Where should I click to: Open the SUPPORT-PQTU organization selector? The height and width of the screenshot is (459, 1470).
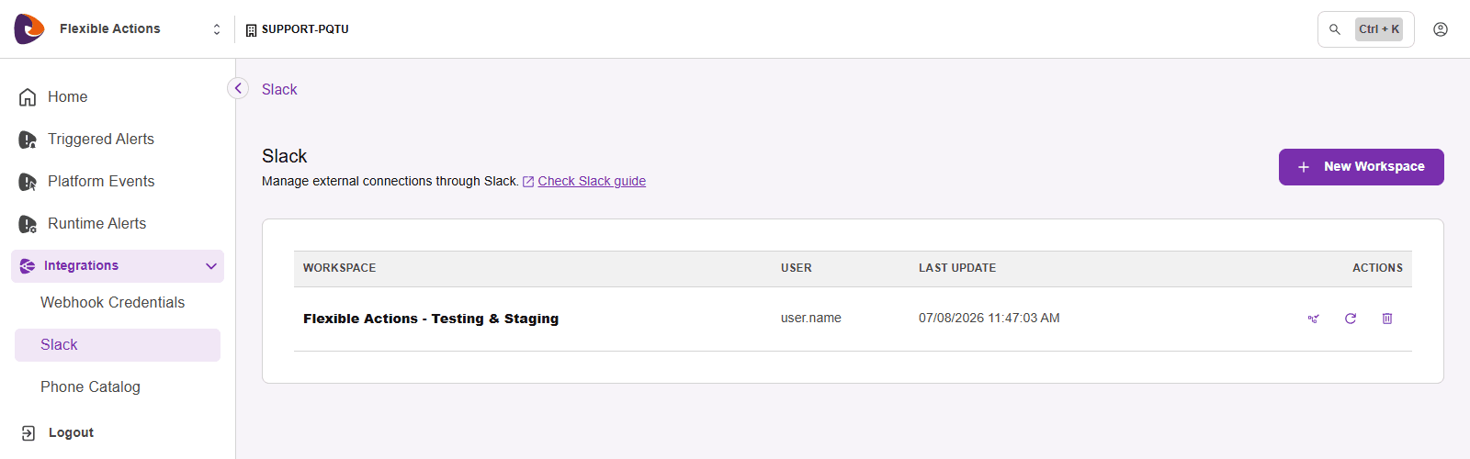(298, 29)
